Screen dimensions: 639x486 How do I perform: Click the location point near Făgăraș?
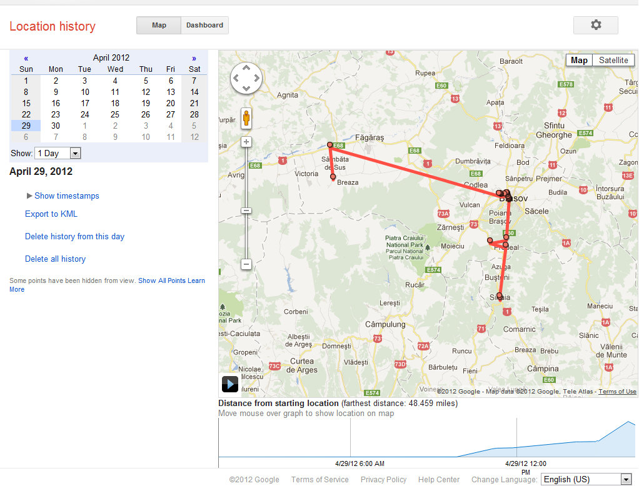pyautogui.click(x=330, y=144)
